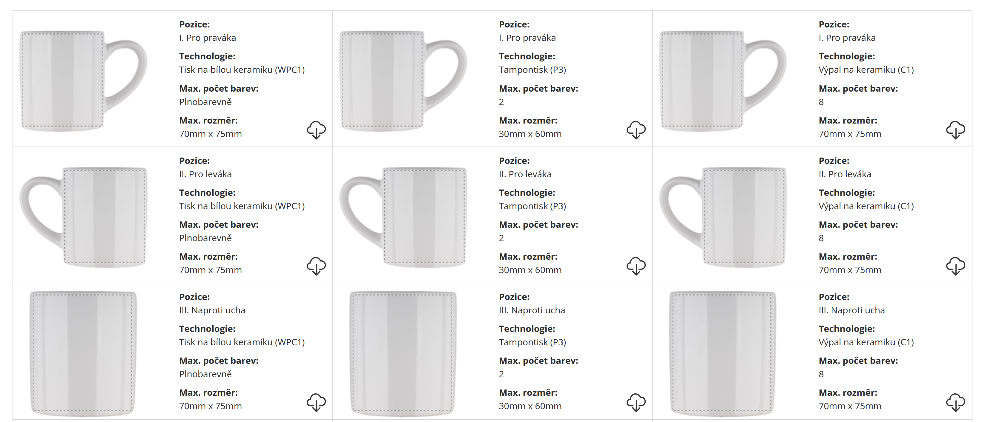Image resolution: width=999 pixels, height=422 pixels.
Task: Click the right-handed Tampontisk 30mm x 60mm size
Action: [x=530, y=134]
